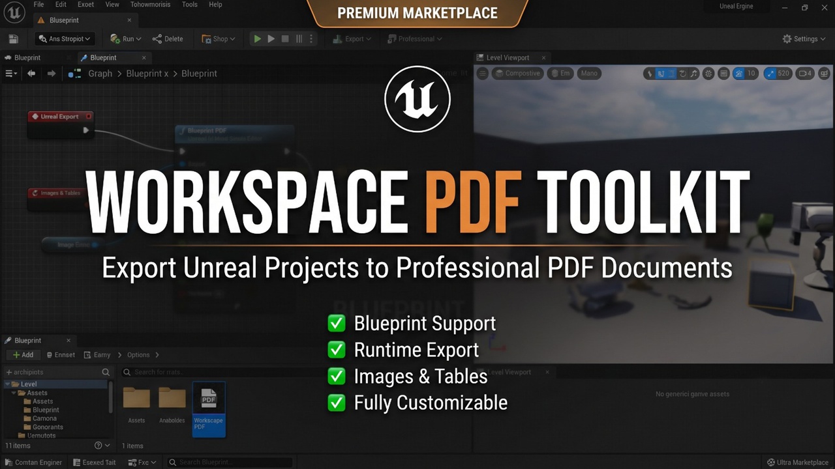Click the green Play button
The height and width of the screenshot is (469, 835).
coord(258,39)
